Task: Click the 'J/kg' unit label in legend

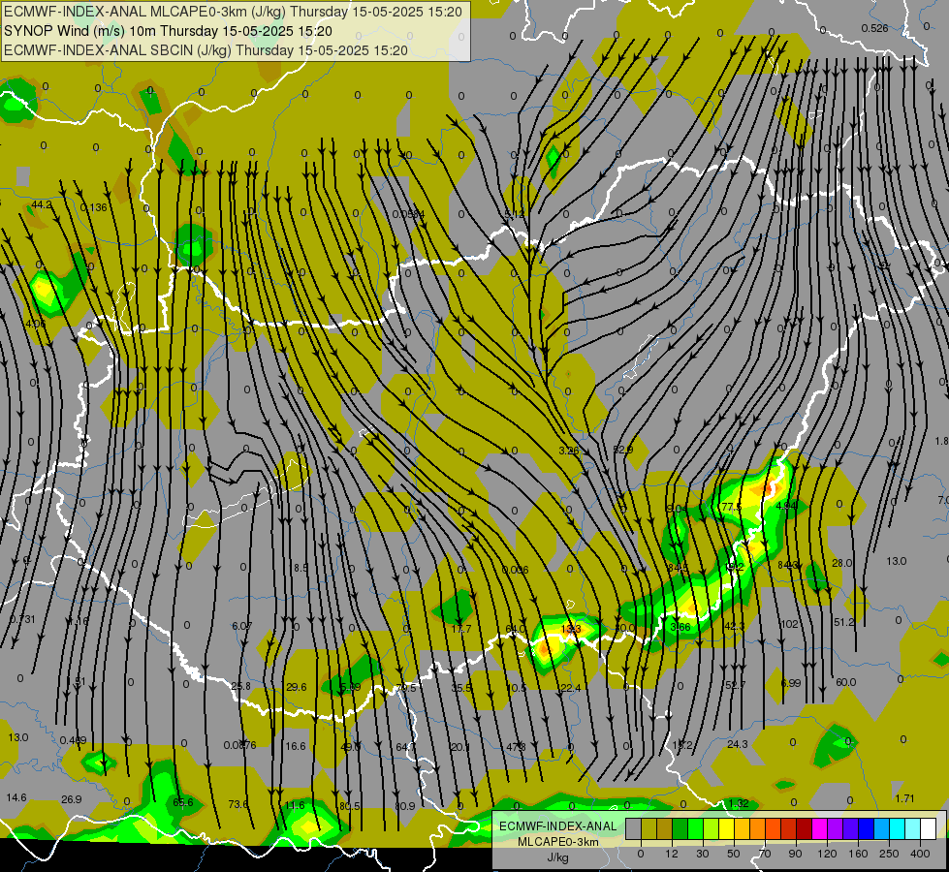Action: coord(557,857)
